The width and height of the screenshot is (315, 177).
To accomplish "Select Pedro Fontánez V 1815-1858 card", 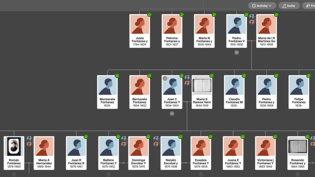I will (237, 31).
